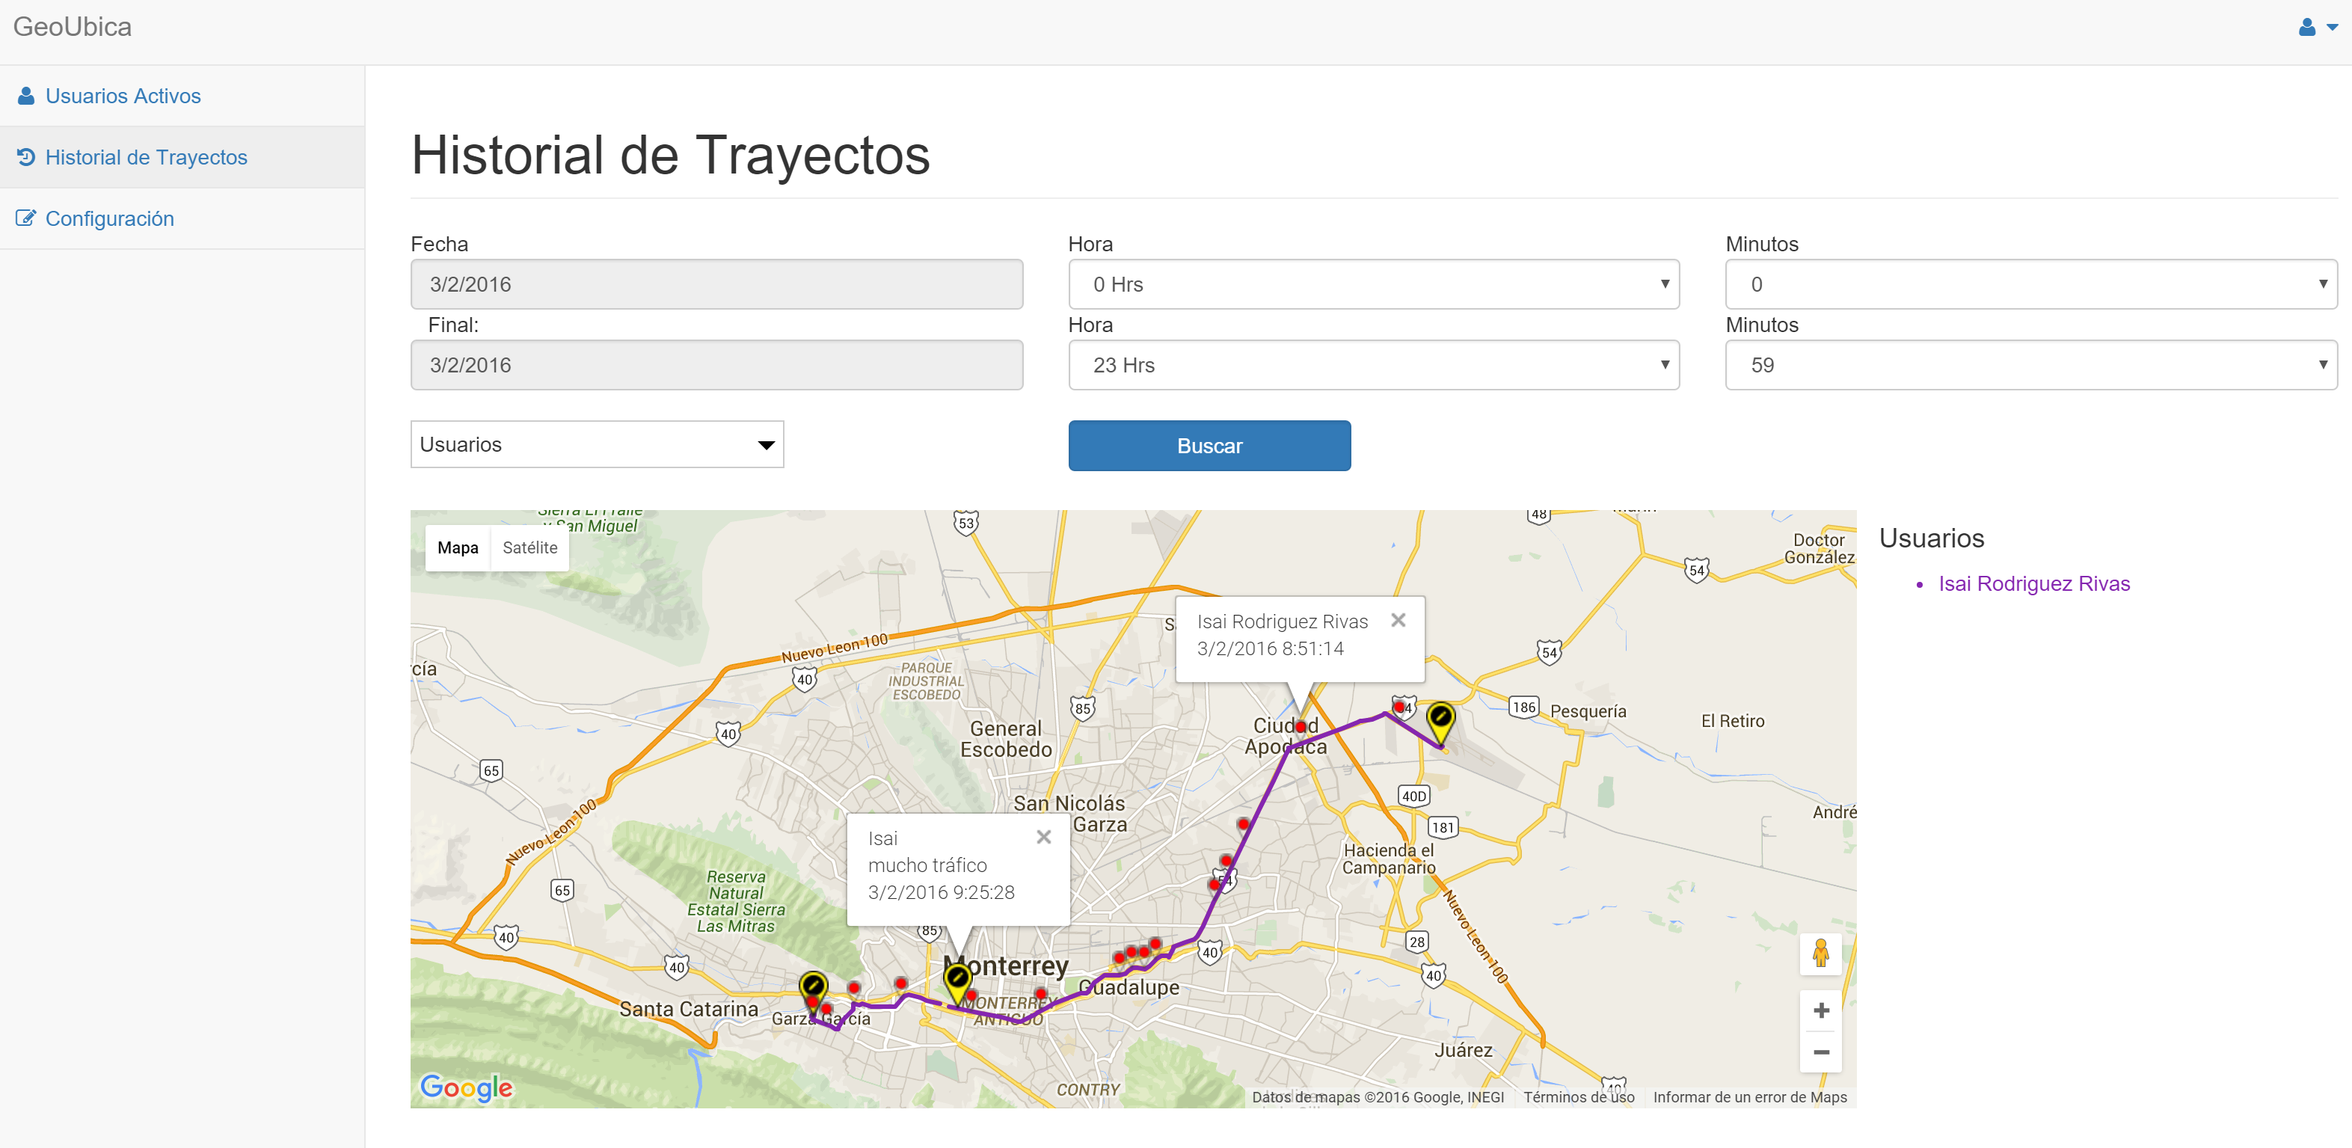The height and width of the screenshot is (1148, 2352).
Task: Click the info window text 3/2/2016 9:25:28
Action: pyautogui.click(x=942, y=892)
